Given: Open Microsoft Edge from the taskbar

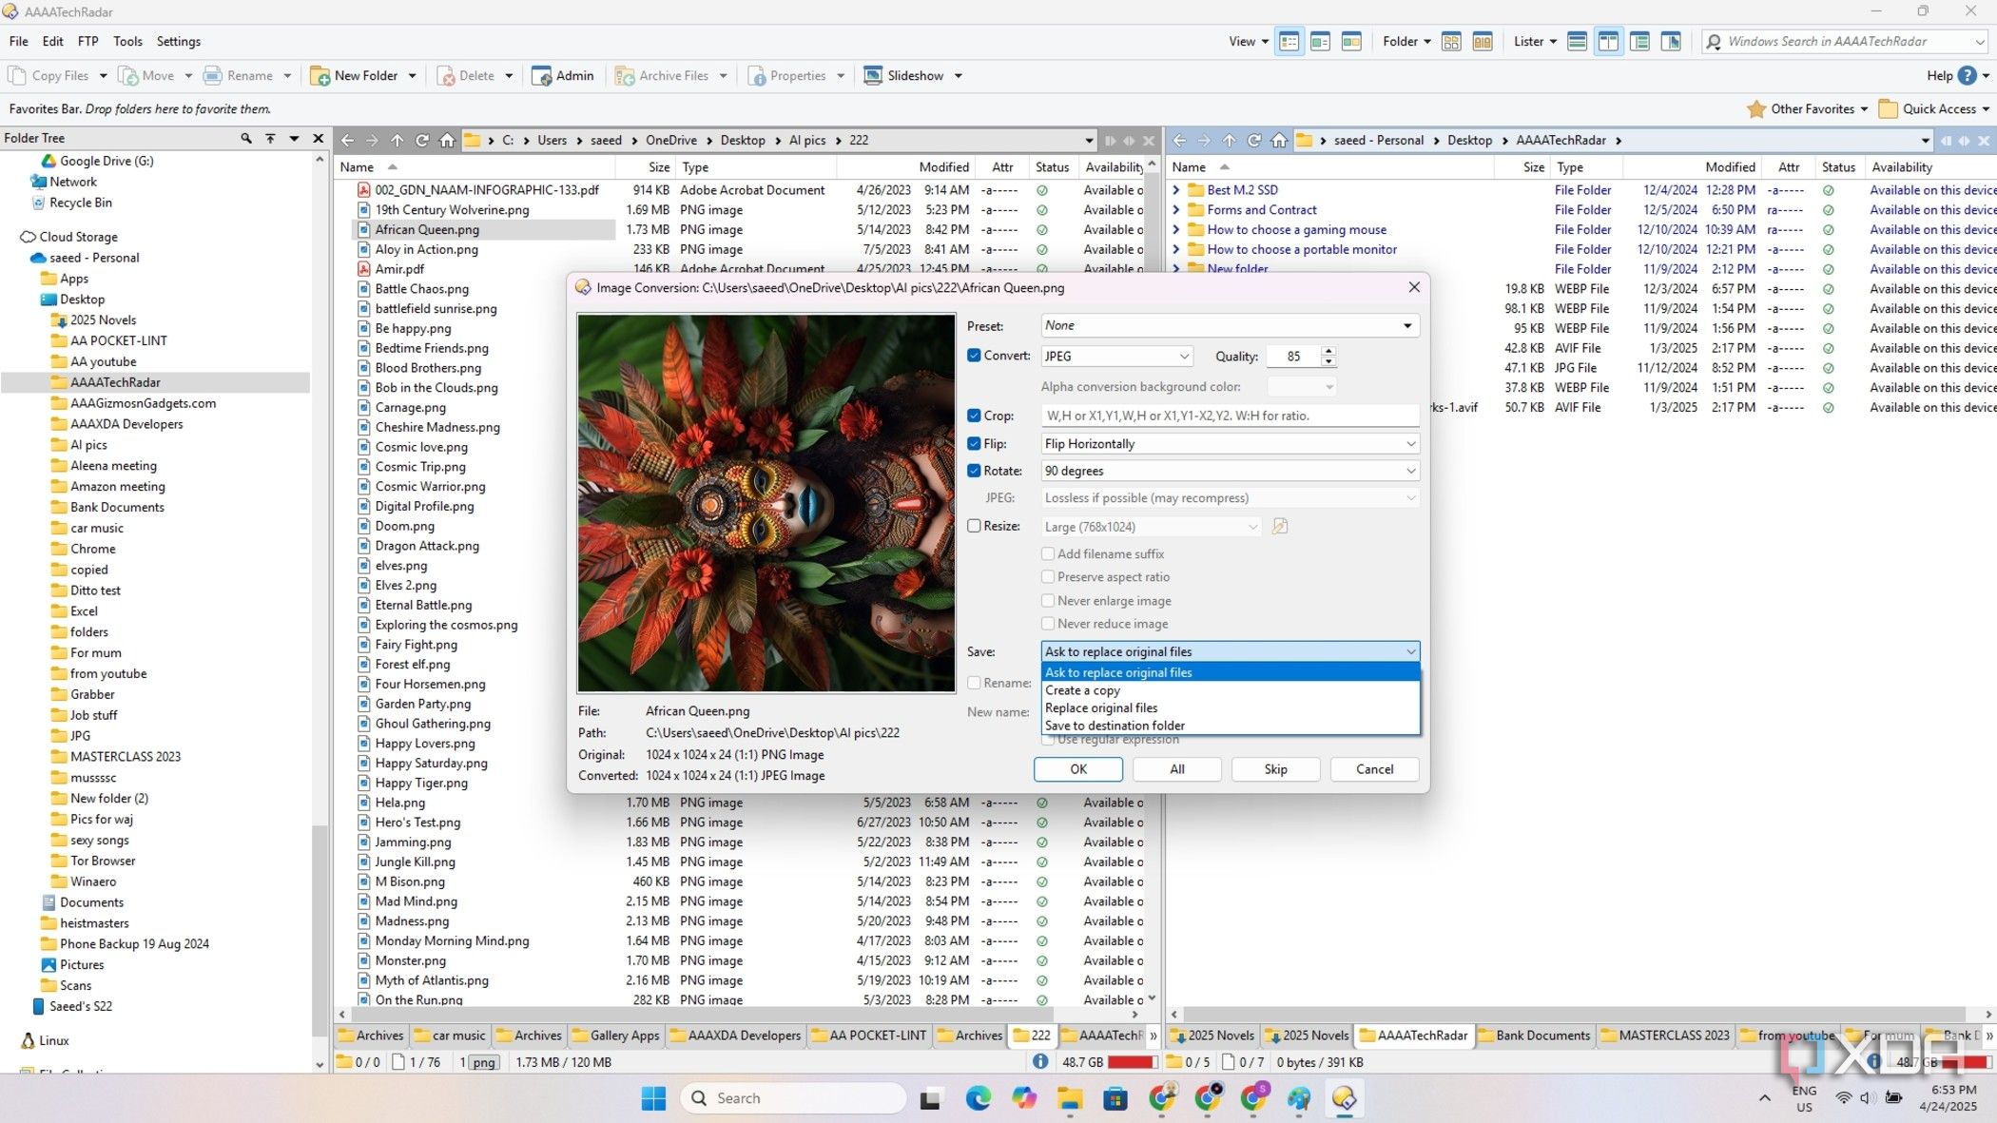Looking at the screenshot, I should (x=978, y=1098).
